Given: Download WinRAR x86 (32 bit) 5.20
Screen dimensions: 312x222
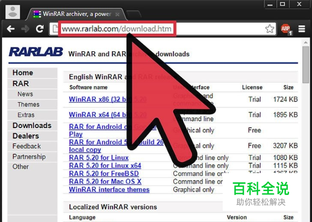Looking at the screenshot, I should coord(108,99).
